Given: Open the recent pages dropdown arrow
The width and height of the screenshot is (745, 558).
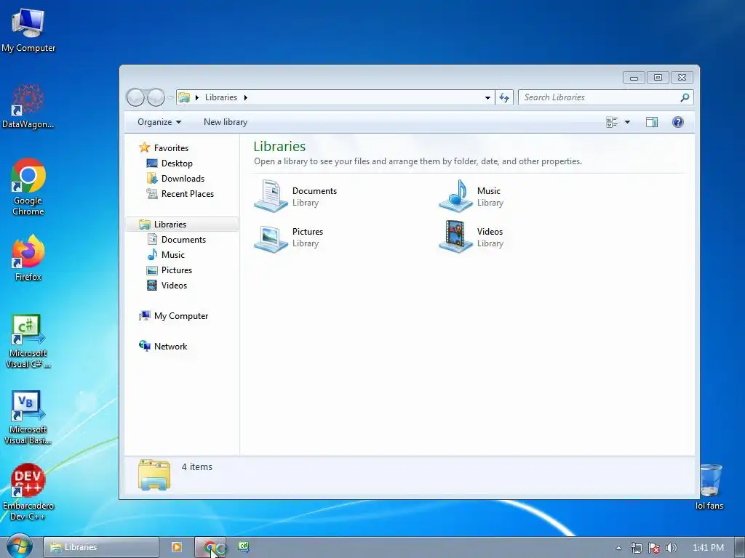Looking at the screenshot, I should 170,97.
